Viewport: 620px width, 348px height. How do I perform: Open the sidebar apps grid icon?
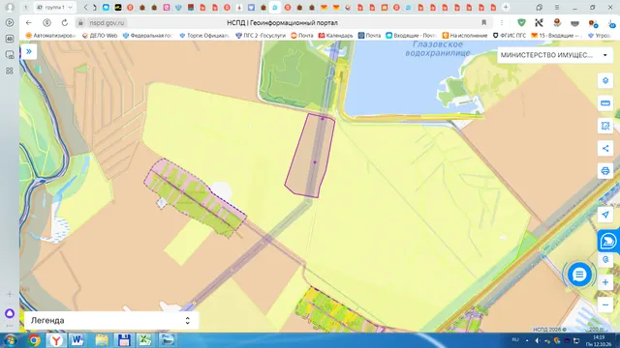pyautogui.click(x=10, y=71)
